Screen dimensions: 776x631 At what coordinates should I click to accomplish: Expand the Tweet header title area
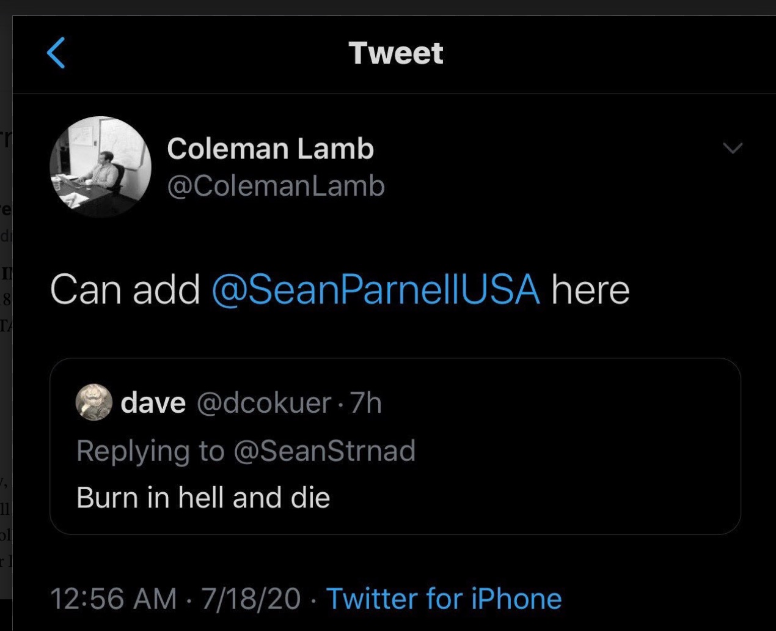[x=395, y=53]
